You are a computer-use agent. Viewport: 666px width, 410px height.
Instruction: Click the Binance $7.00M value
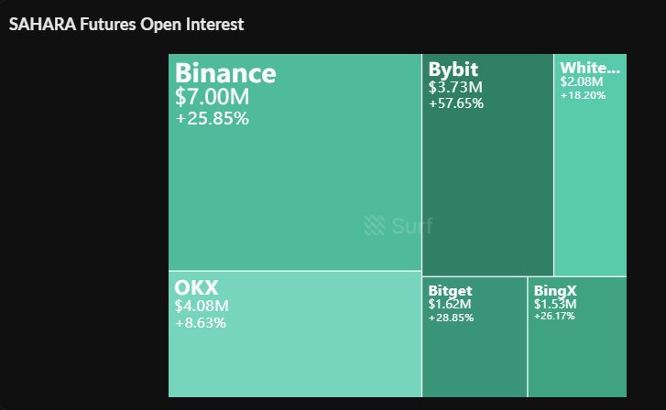click(x=212, y=96)
